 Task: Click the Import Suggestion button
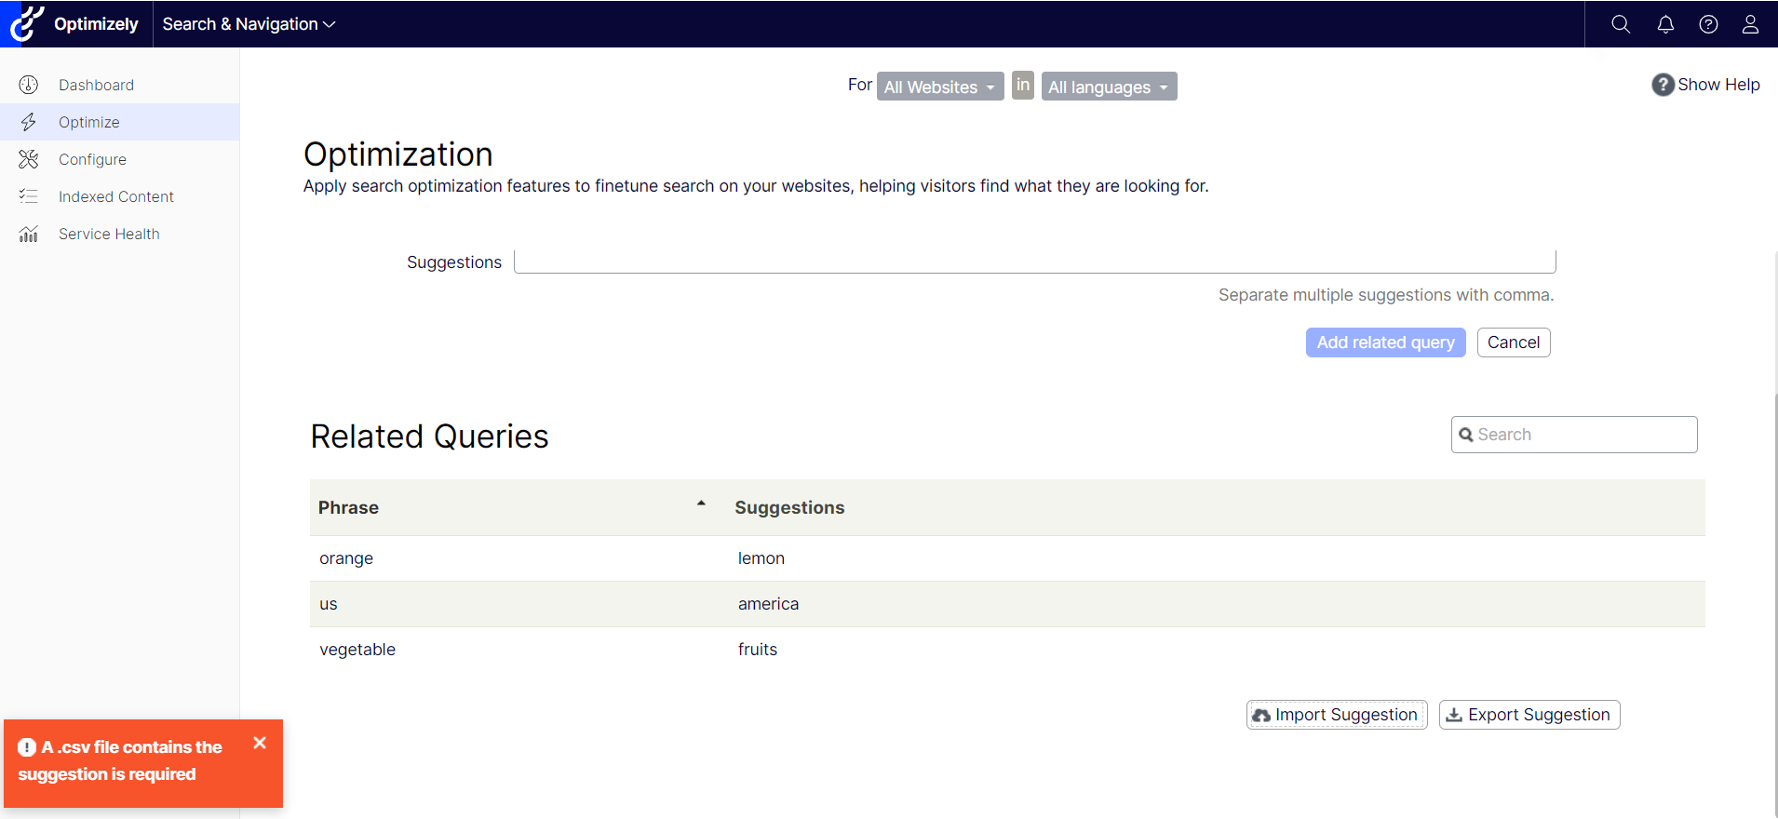tap(1336, 715)
